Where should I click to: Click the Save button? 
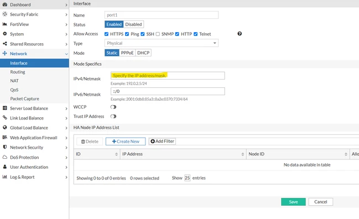[293, 202]
